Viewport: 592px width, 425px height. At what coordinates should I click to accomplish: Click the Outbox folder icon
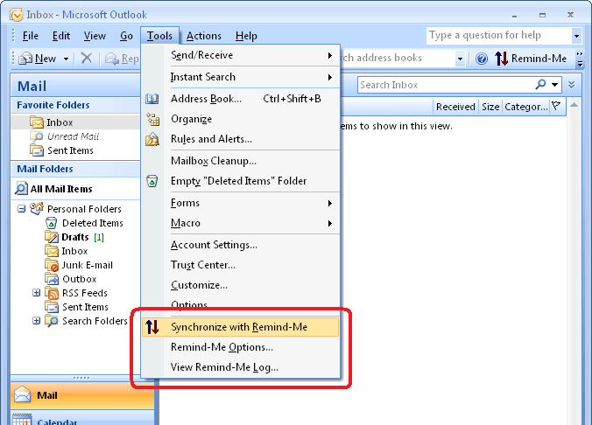click(52, 279)
